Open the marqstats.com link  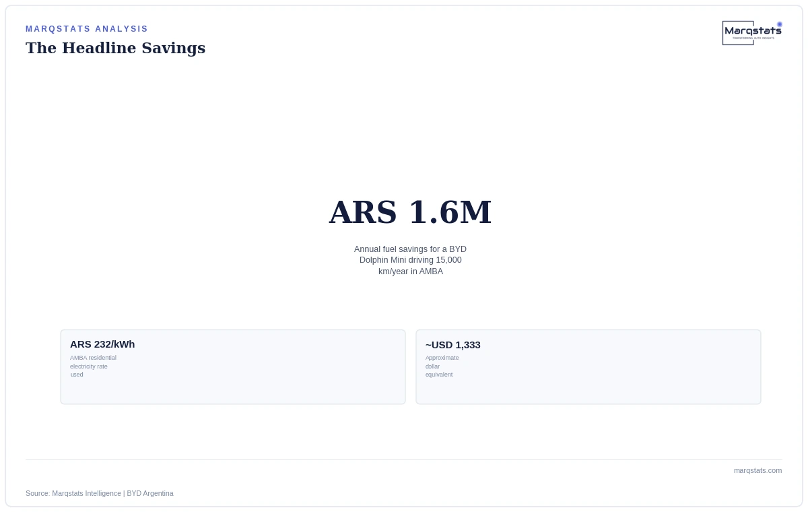click(x=757, y=470)
